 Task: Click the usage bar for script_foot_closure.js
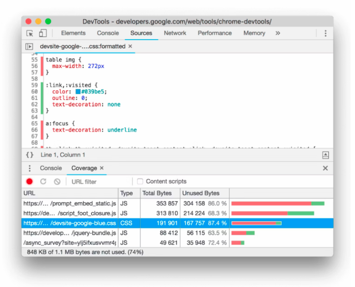coord(273,213)
